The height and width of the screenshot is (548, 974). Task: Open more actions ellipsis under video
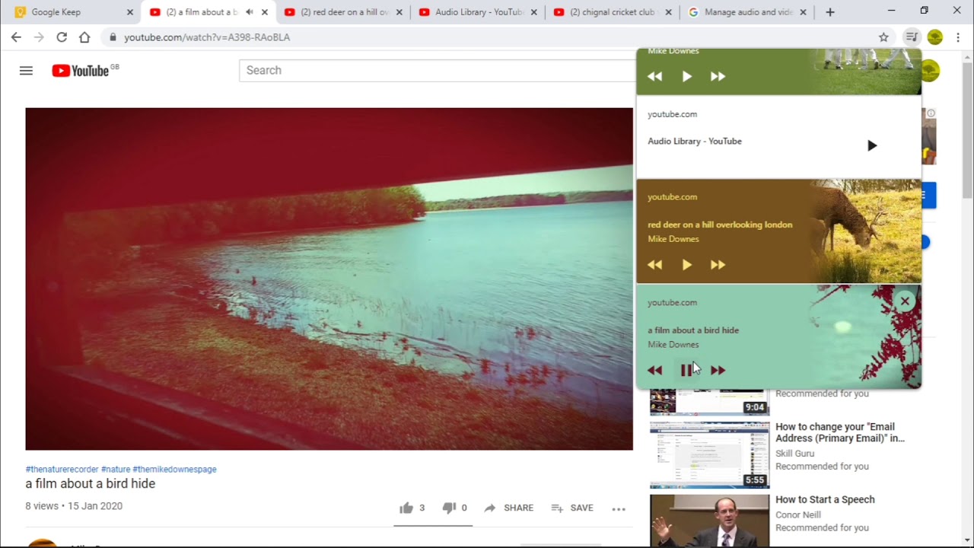[x=619, y=508]
